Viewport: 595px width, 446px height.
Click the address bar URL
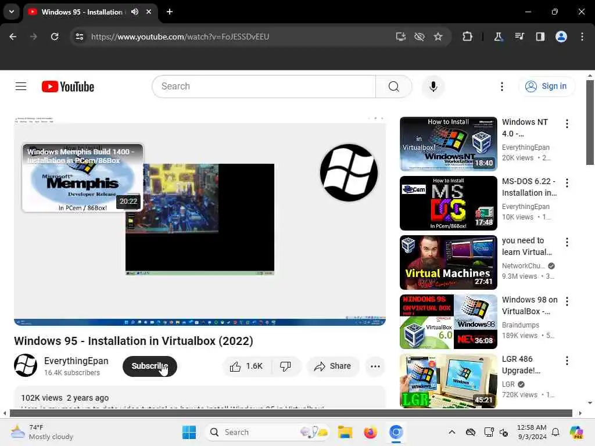(180, 37)
